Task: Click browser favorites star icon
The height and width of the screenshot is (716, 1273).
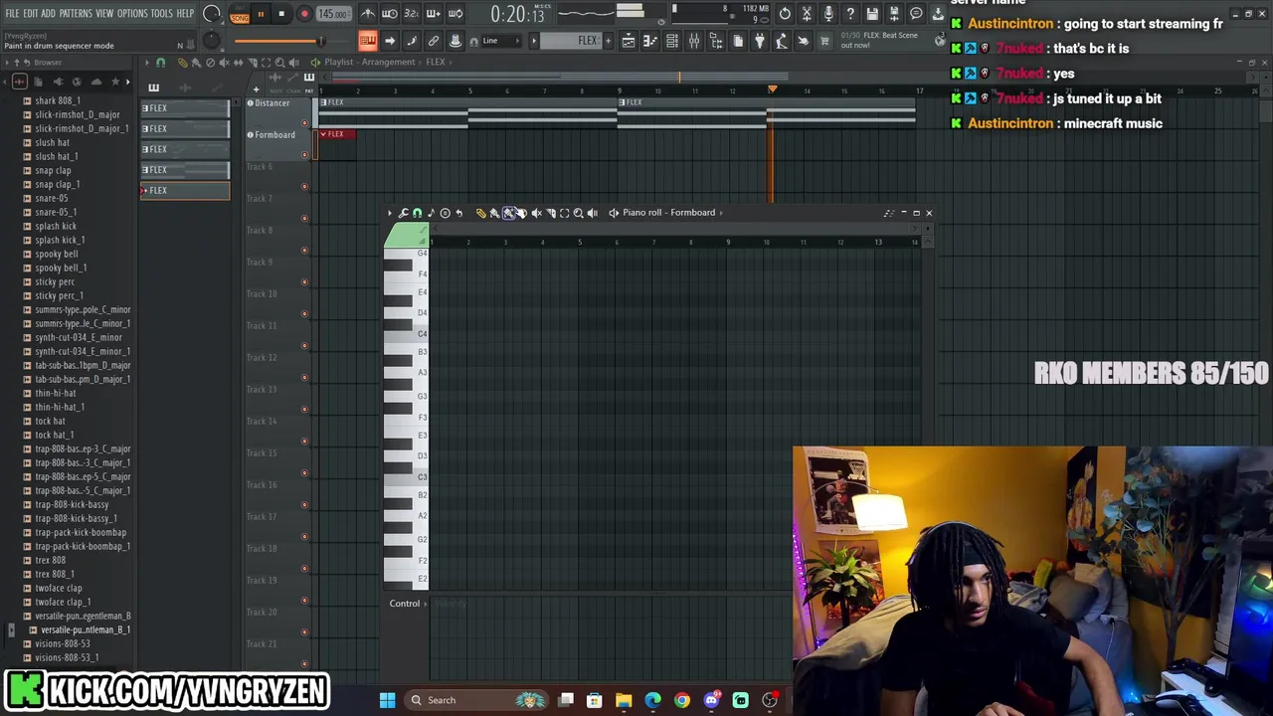Action: [116, 82]
